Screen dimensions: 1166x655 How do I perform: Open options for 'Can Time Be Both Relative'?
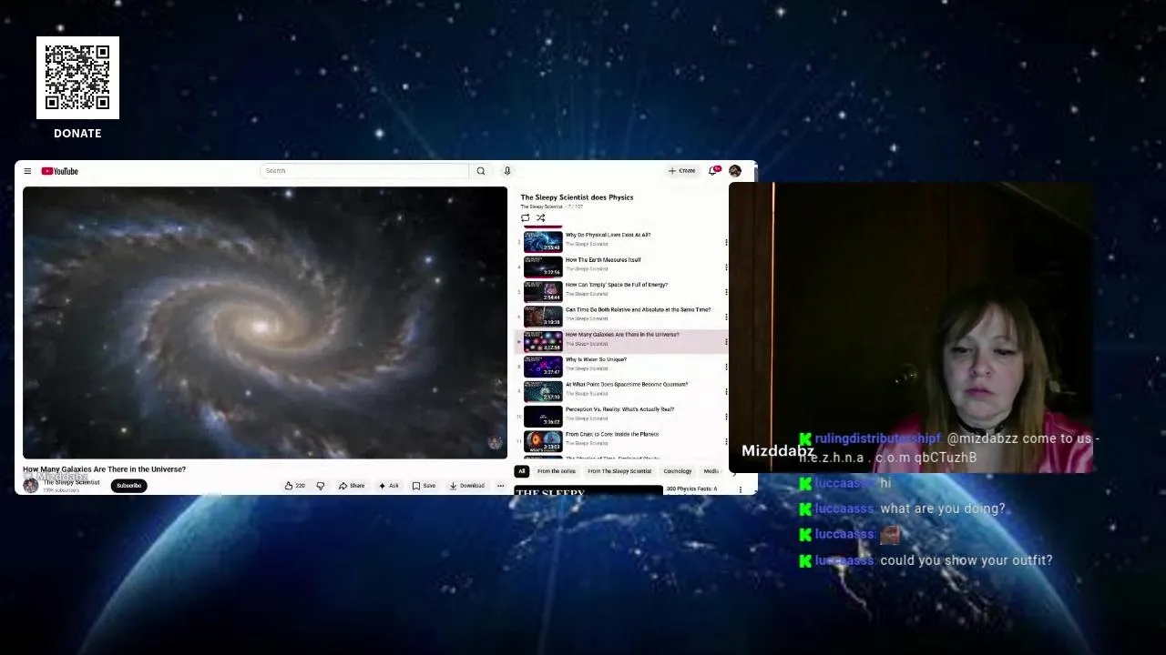click(x=726, y=317)
